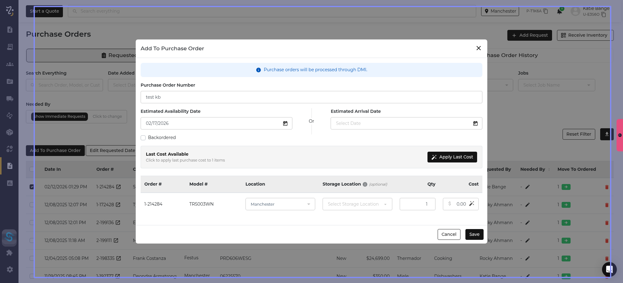623x283 pixels.
Task: Open the Select Storage Location dropdown
Action: (357, 204)
